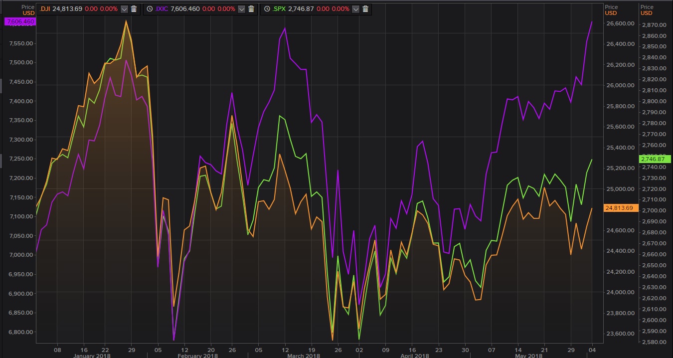Click the clock icon beside .IXIC
The height and width of the screenshot is (358, 673).
click(150, 8)
